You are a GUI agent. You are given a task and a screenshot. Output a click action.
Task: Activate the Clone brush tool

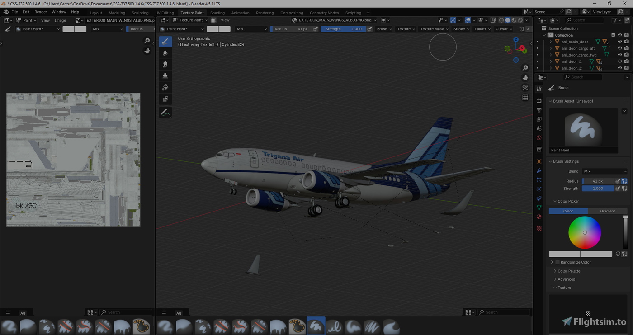point(165,75)
